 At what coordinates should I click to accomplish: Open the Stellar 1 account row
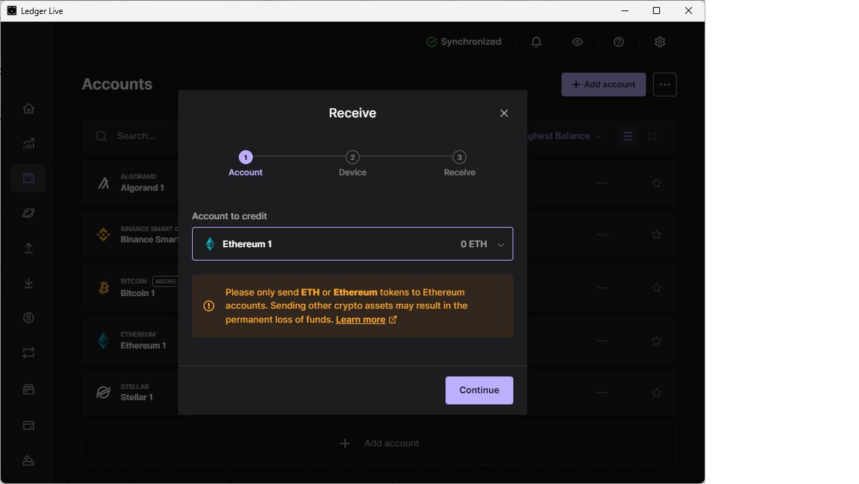point(379,393)
